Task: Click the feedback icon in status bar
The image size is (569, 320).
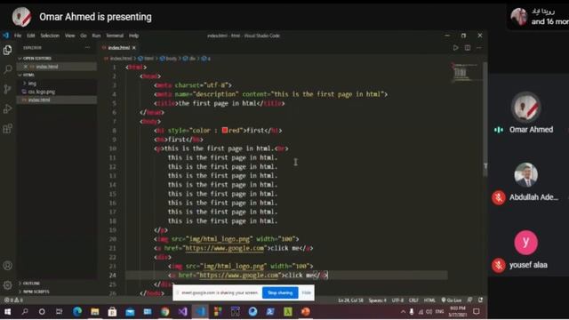Action: pyautogui.click(x=470, y=300)
